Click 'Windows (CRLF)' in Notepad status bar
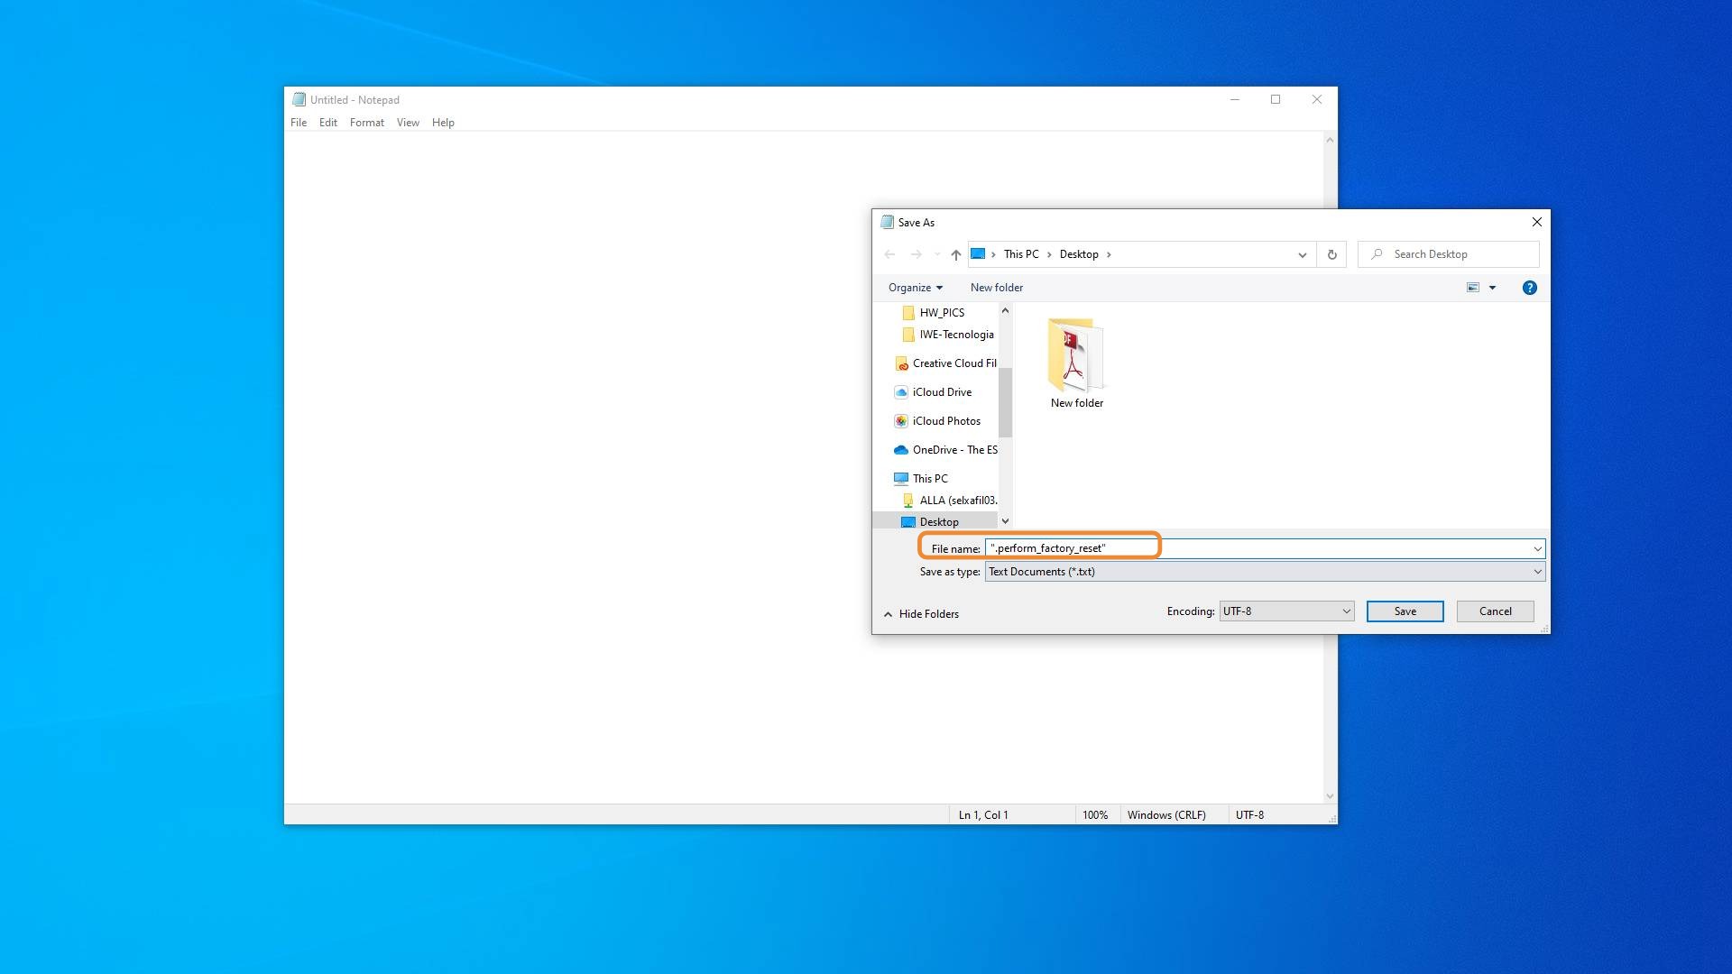The height and width of the screenshot is (974, 1732). coord(1166,815)
